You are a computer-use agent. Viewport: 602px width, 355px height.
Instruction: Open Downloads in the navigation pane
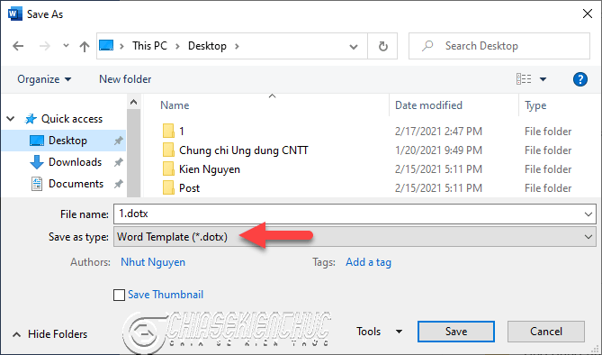click(x=76, y=162)
